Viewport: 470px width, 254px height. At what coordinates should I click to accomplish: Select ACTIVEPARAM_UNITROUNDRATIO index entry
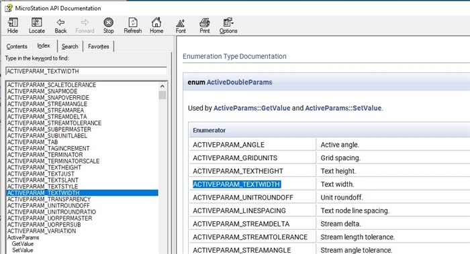[x=52, y=212]
